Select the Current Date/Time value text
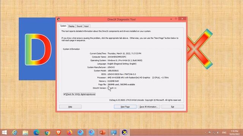Image resolution: width=243 pixels, height=136 pixels. 124,54
